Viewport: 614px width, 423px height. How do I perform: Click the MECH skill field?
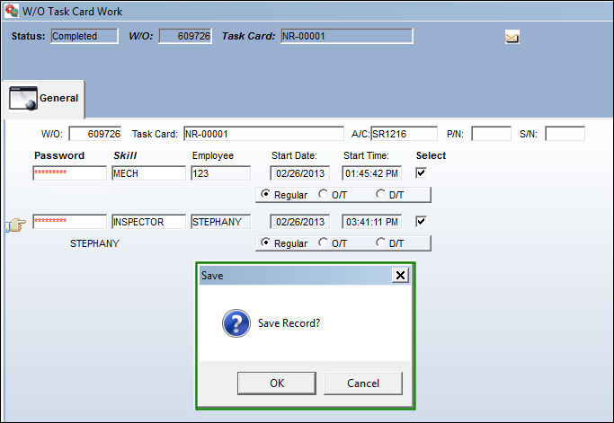[x=148, y=173]
